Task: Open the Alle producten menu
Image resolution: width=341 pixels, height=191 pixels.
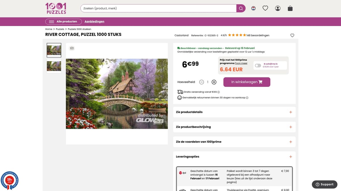Action: (x=63, y=22)
